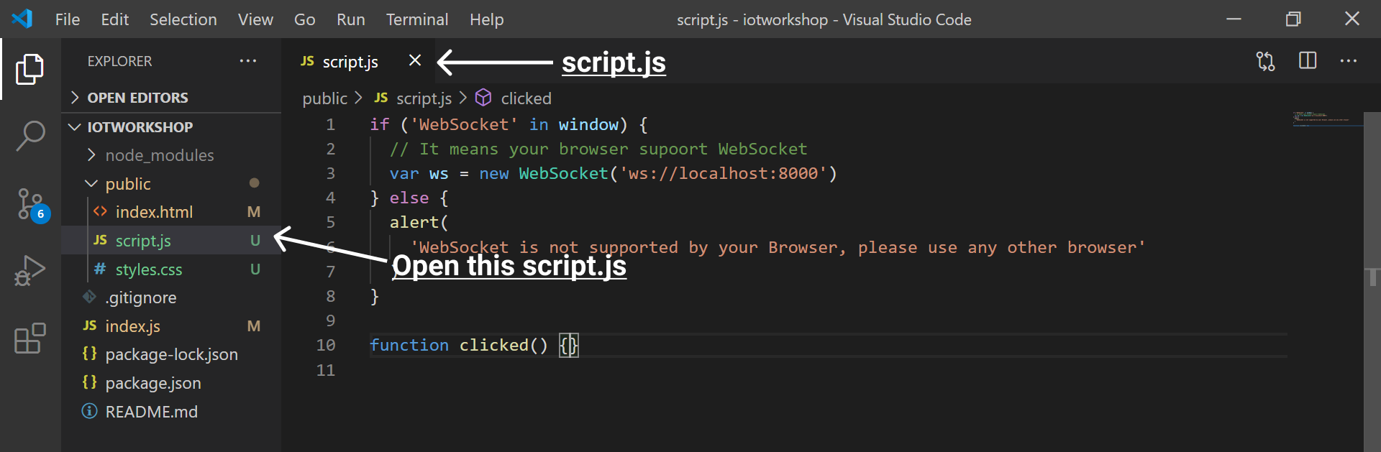Open editor More Actions ellipsis menu
This screenshot has height=452, width=1381.
click(1349, 61)
